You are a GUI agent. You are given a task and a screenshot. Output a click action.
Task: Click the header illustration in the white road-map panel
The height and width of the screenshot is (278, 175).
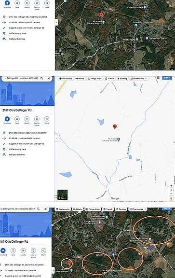point(27,94)
